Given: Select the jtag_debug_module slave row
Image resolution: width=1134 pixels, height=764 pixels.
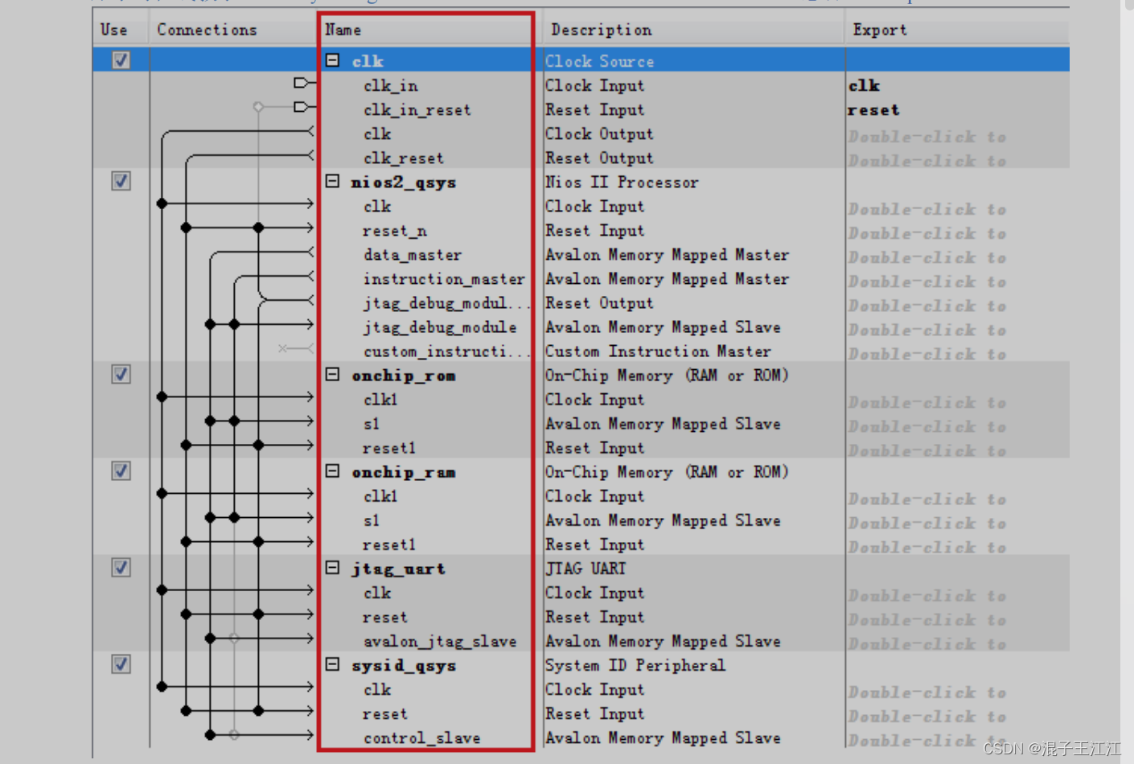Looking at the screenshot, I should point(440,327).
